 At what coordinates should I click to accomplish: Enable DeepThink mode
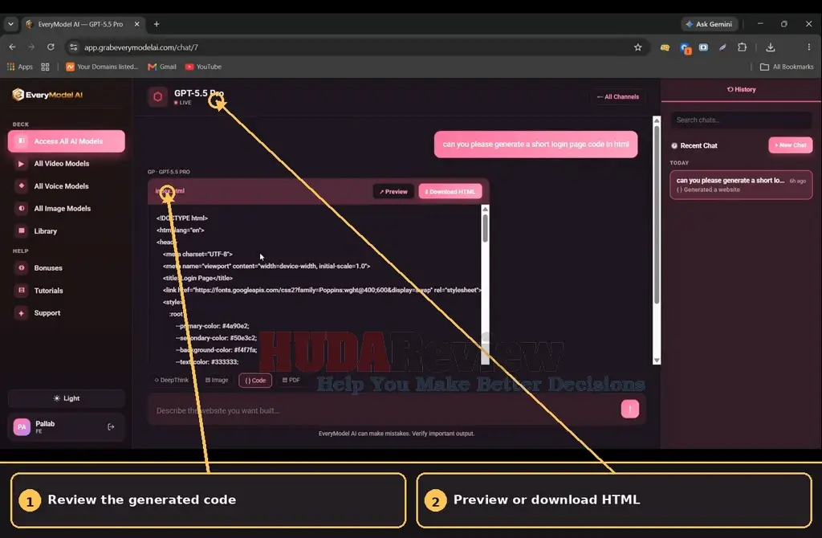(x=172, y=380)
